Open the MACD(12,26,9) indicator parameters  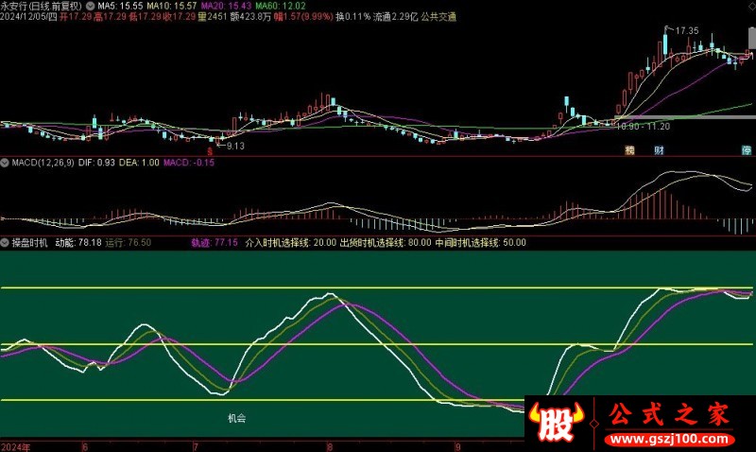[41, 164]
